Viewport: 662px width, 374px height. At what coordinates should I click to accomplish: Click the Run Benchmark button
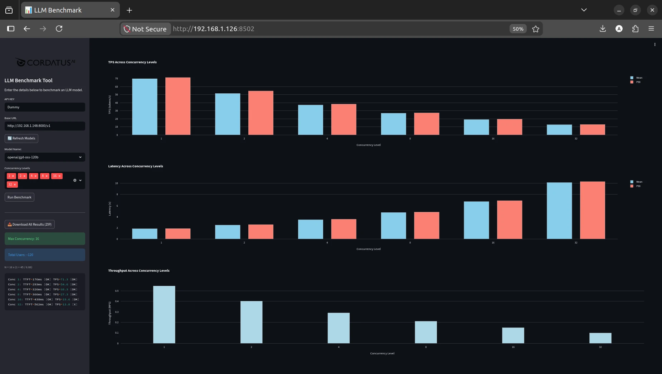[19, 197]
